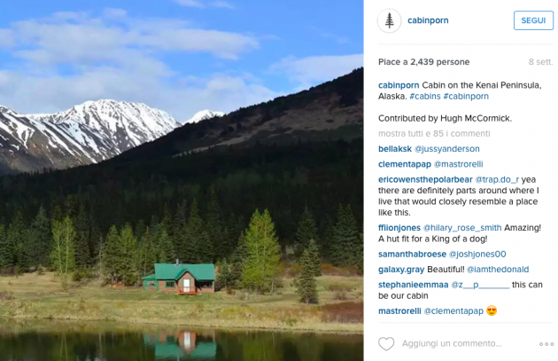
Task: Open cabinporn username in the header
Action: tap(428, 20)
